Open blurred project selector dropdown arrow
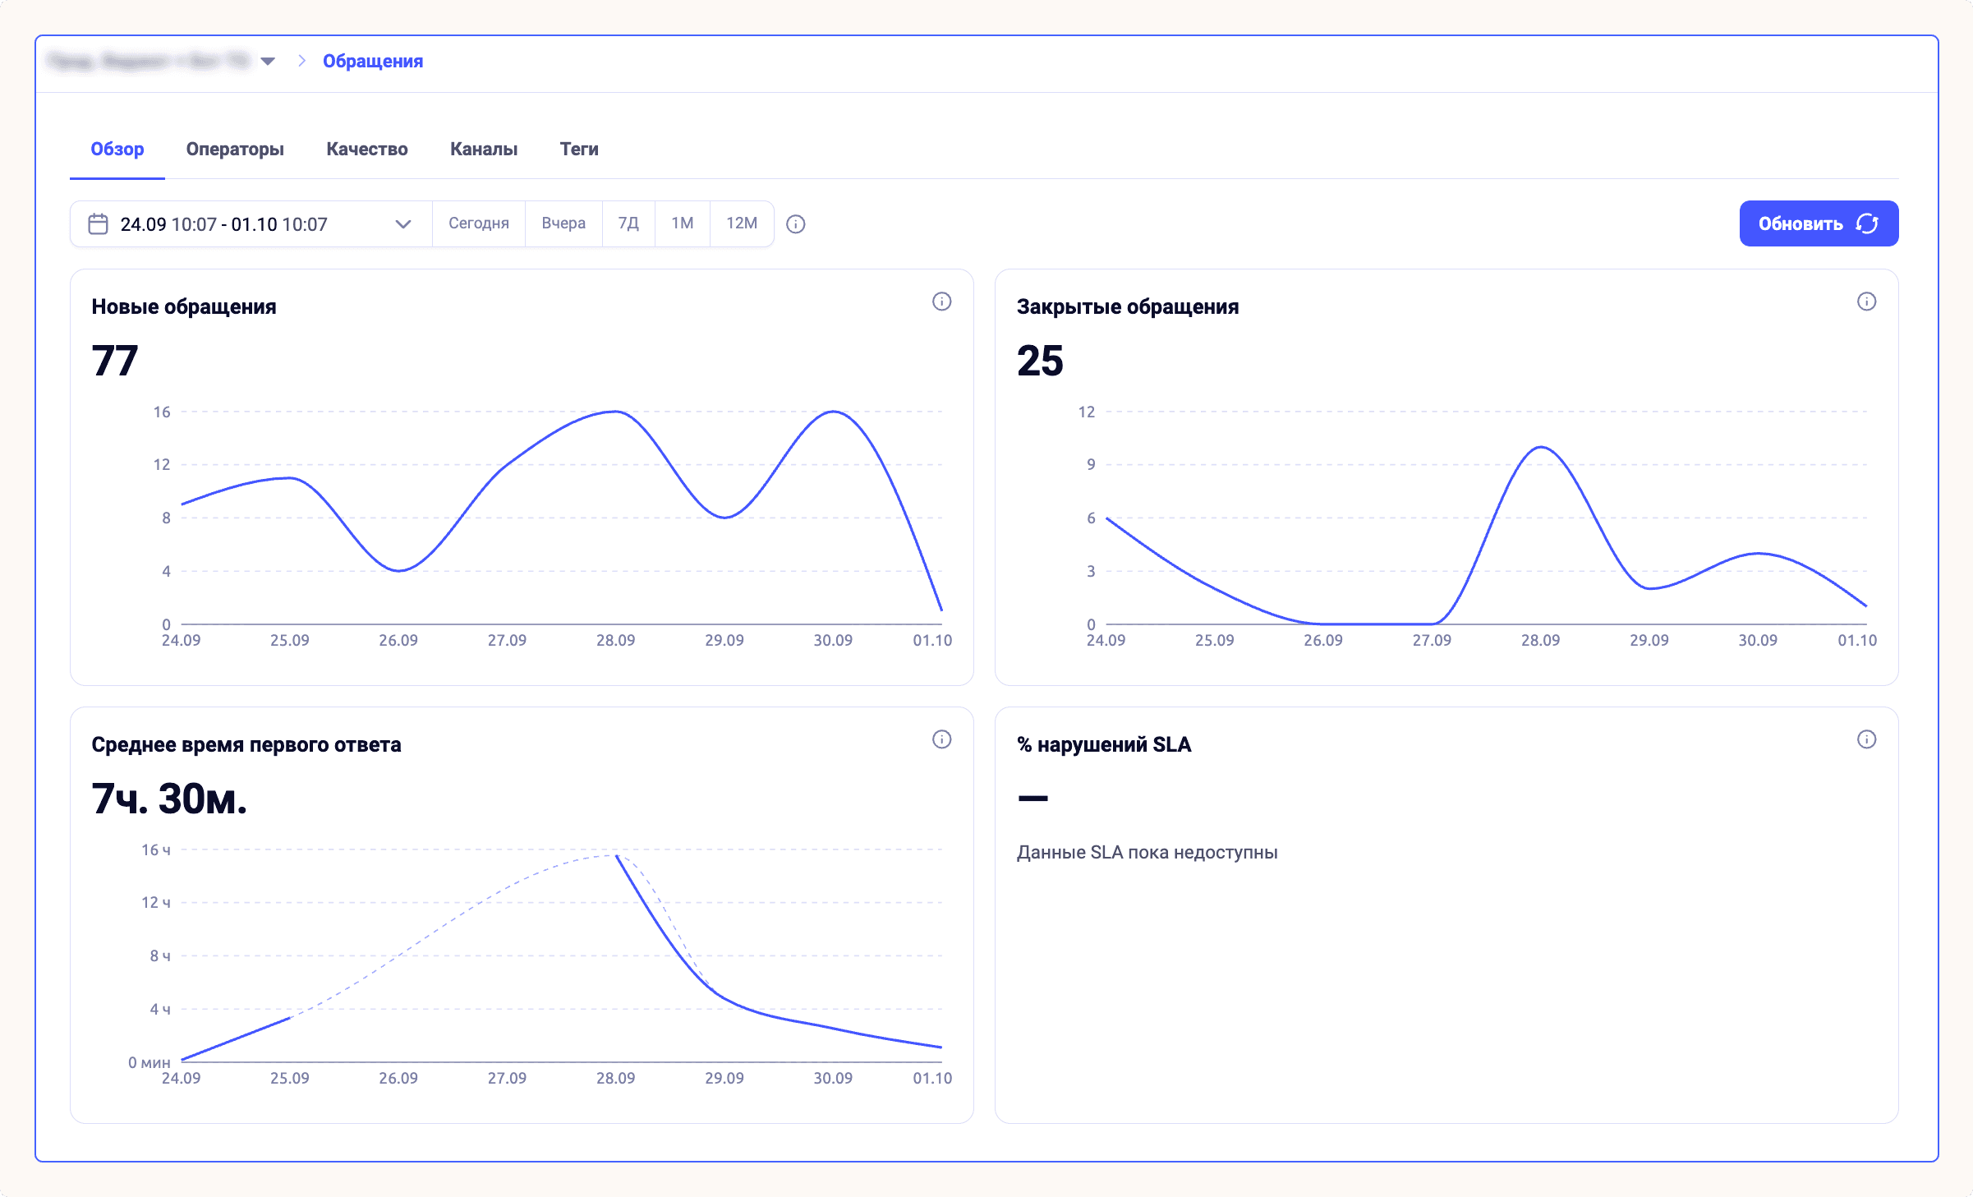This screenshot has width=1973, height=1197. (x=267, y=61)
